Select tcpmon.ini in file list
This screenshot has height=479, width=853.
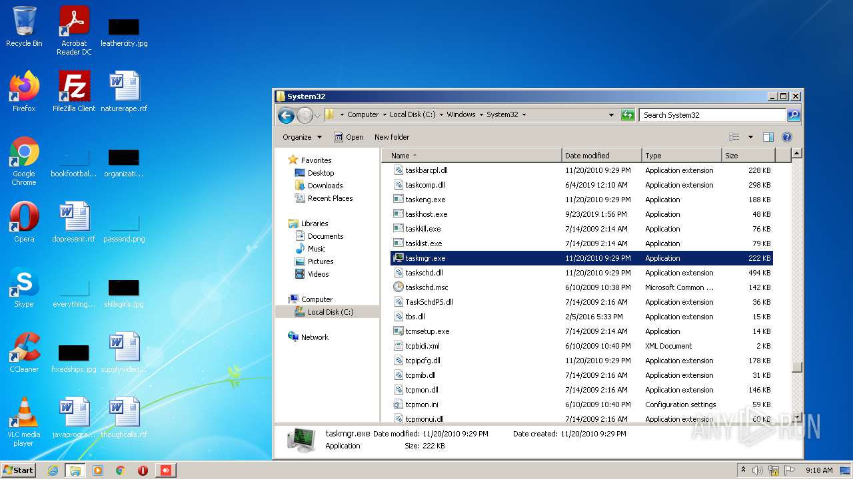coord(581,404)
